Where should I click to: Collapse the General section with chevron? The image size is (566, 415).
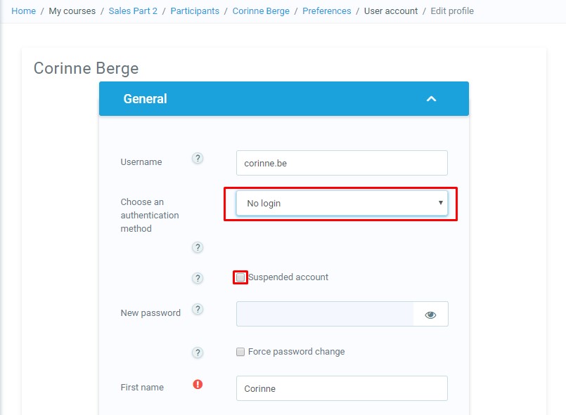click(431, 99)
